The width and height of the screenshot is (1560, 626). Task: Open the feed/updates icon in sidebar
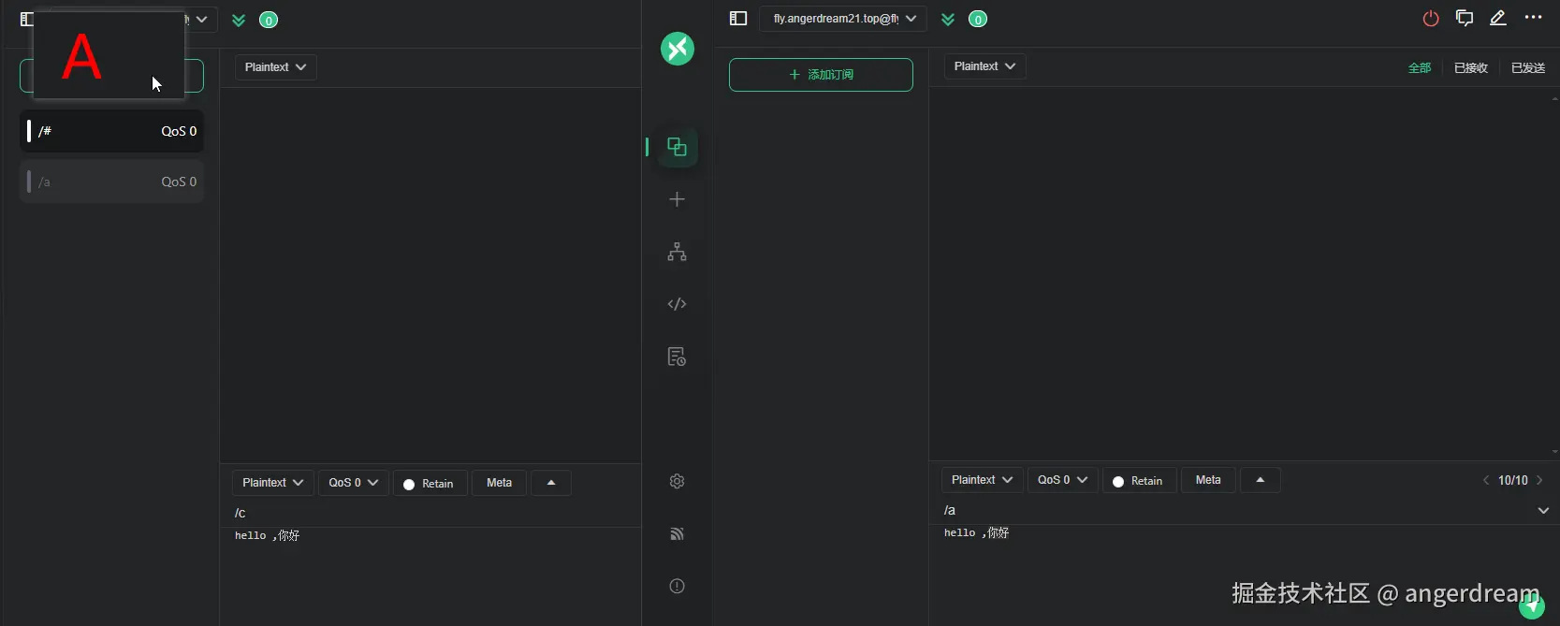tap(677, 533)
